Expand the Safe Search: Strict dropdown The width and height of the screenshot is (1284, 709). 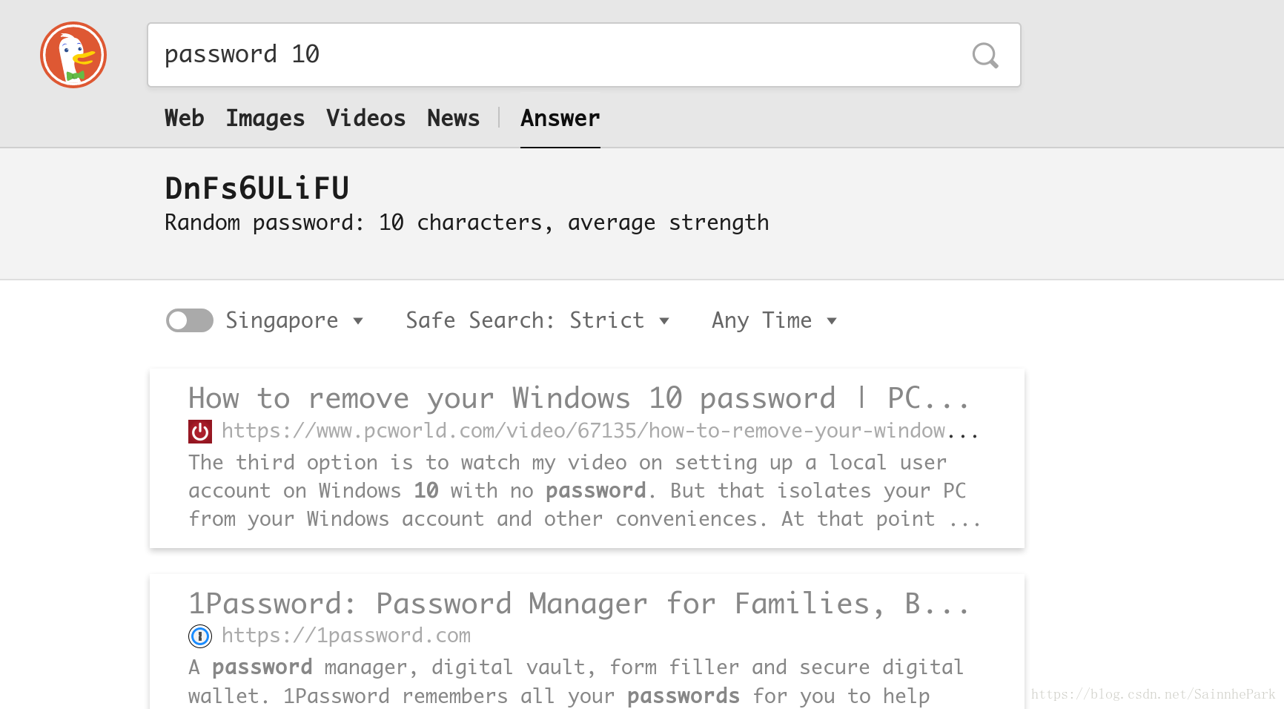click(x=537, y=320)
